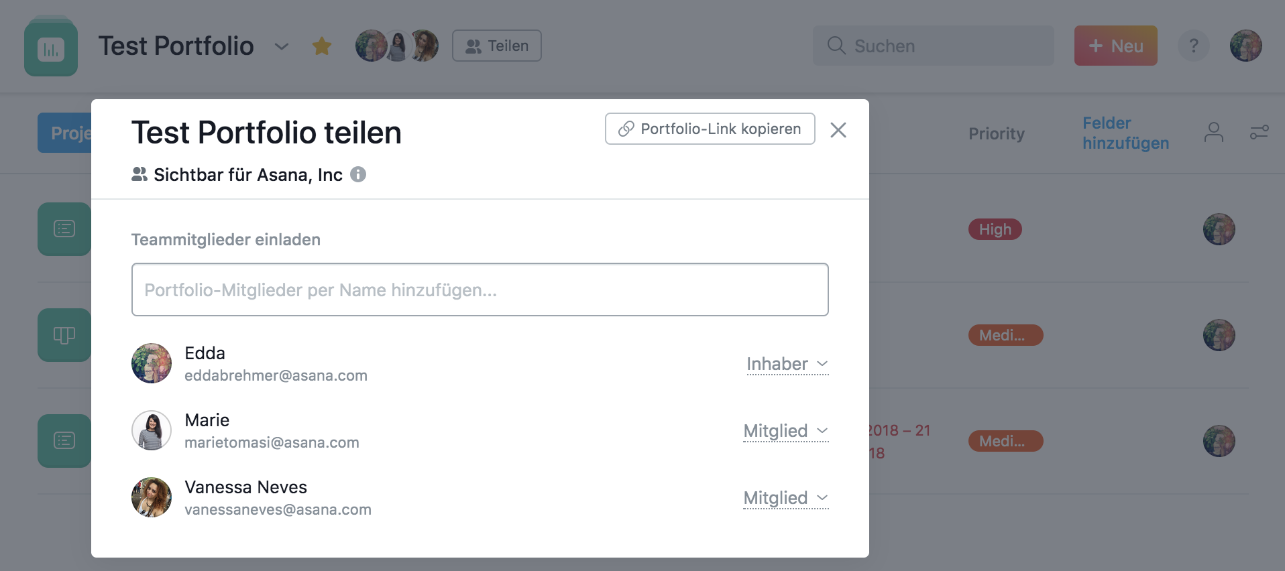Open Marie's Mitglied role dropdown
Image resolution: width=1285 pixels, height=571 pixels.
[785, 431]
